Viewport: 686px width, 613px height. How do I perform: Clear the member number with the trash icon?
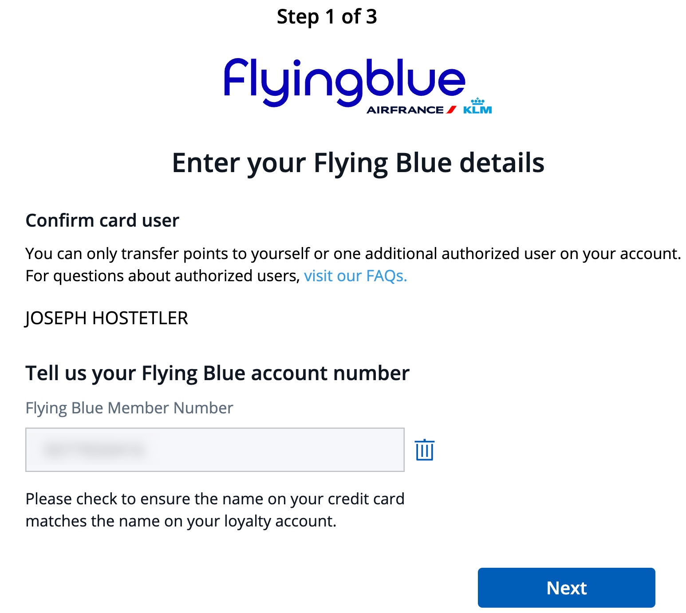tap(425, 450)
